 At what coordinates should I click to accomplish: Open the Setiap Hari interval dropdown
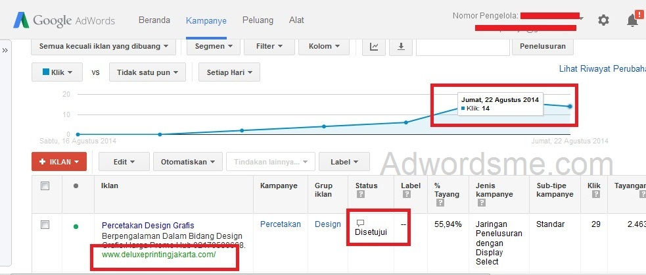coord(229,72)
